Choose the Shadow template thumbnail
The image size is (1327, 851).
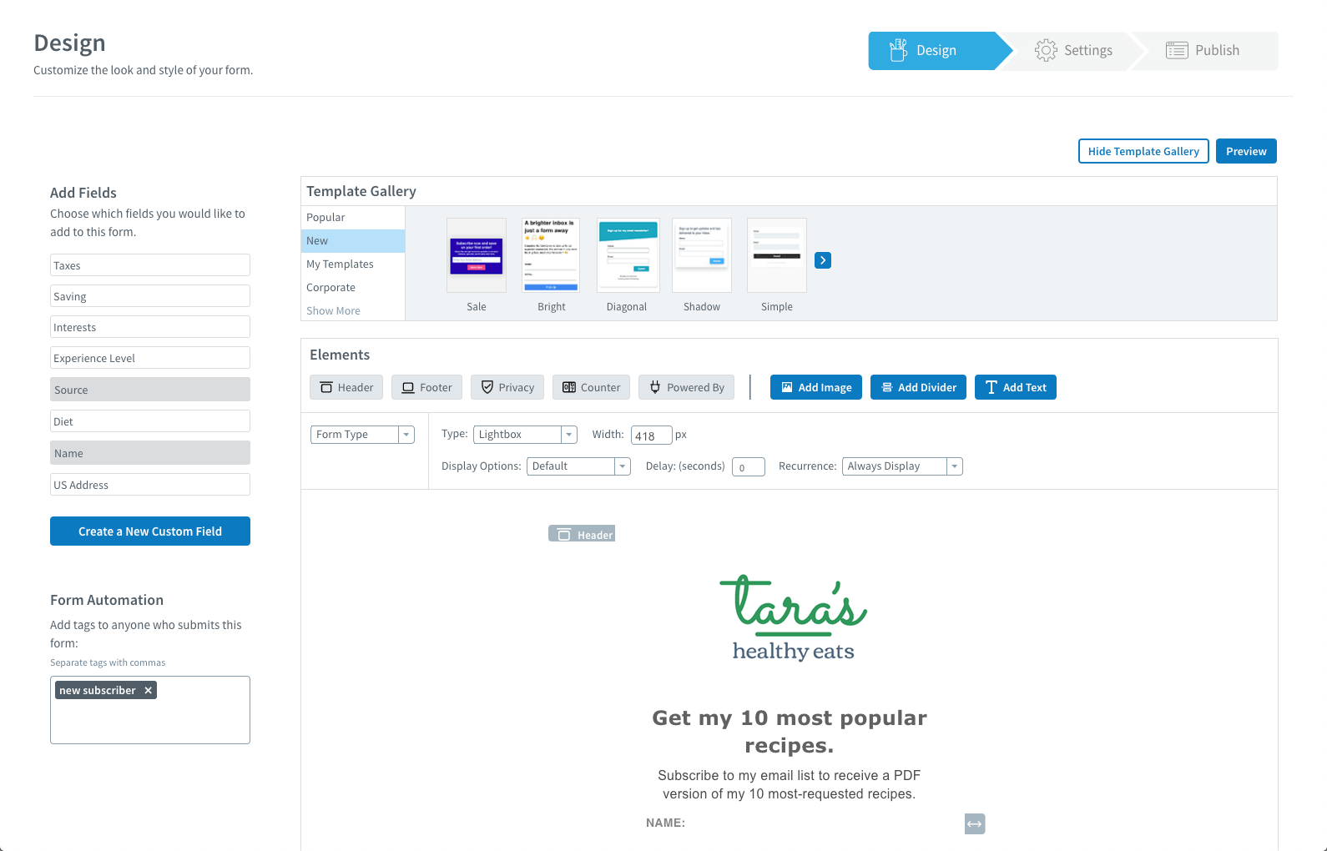coord(702,255)
